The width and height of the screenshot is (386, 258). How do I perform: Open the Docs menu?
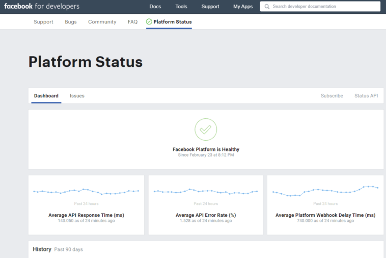point(155,7)
